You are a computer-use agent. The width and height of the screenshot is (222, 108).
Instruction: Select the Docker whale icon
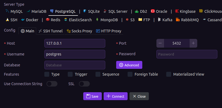(23, 20)
